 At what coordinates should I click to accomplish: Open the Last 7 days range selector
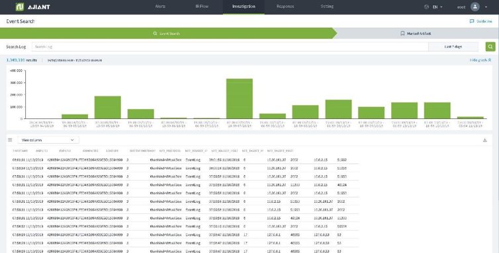click(453, 47)
